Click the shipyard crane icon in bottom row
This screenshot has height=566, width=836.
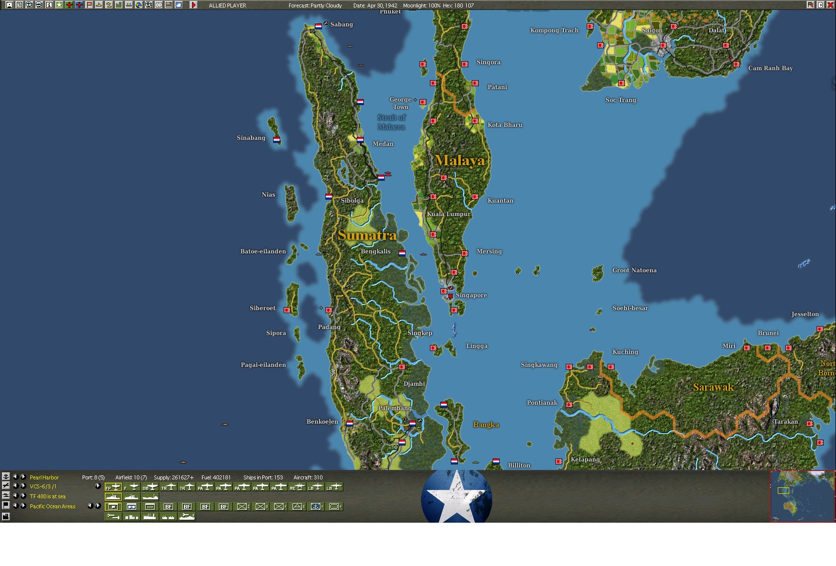187,517
